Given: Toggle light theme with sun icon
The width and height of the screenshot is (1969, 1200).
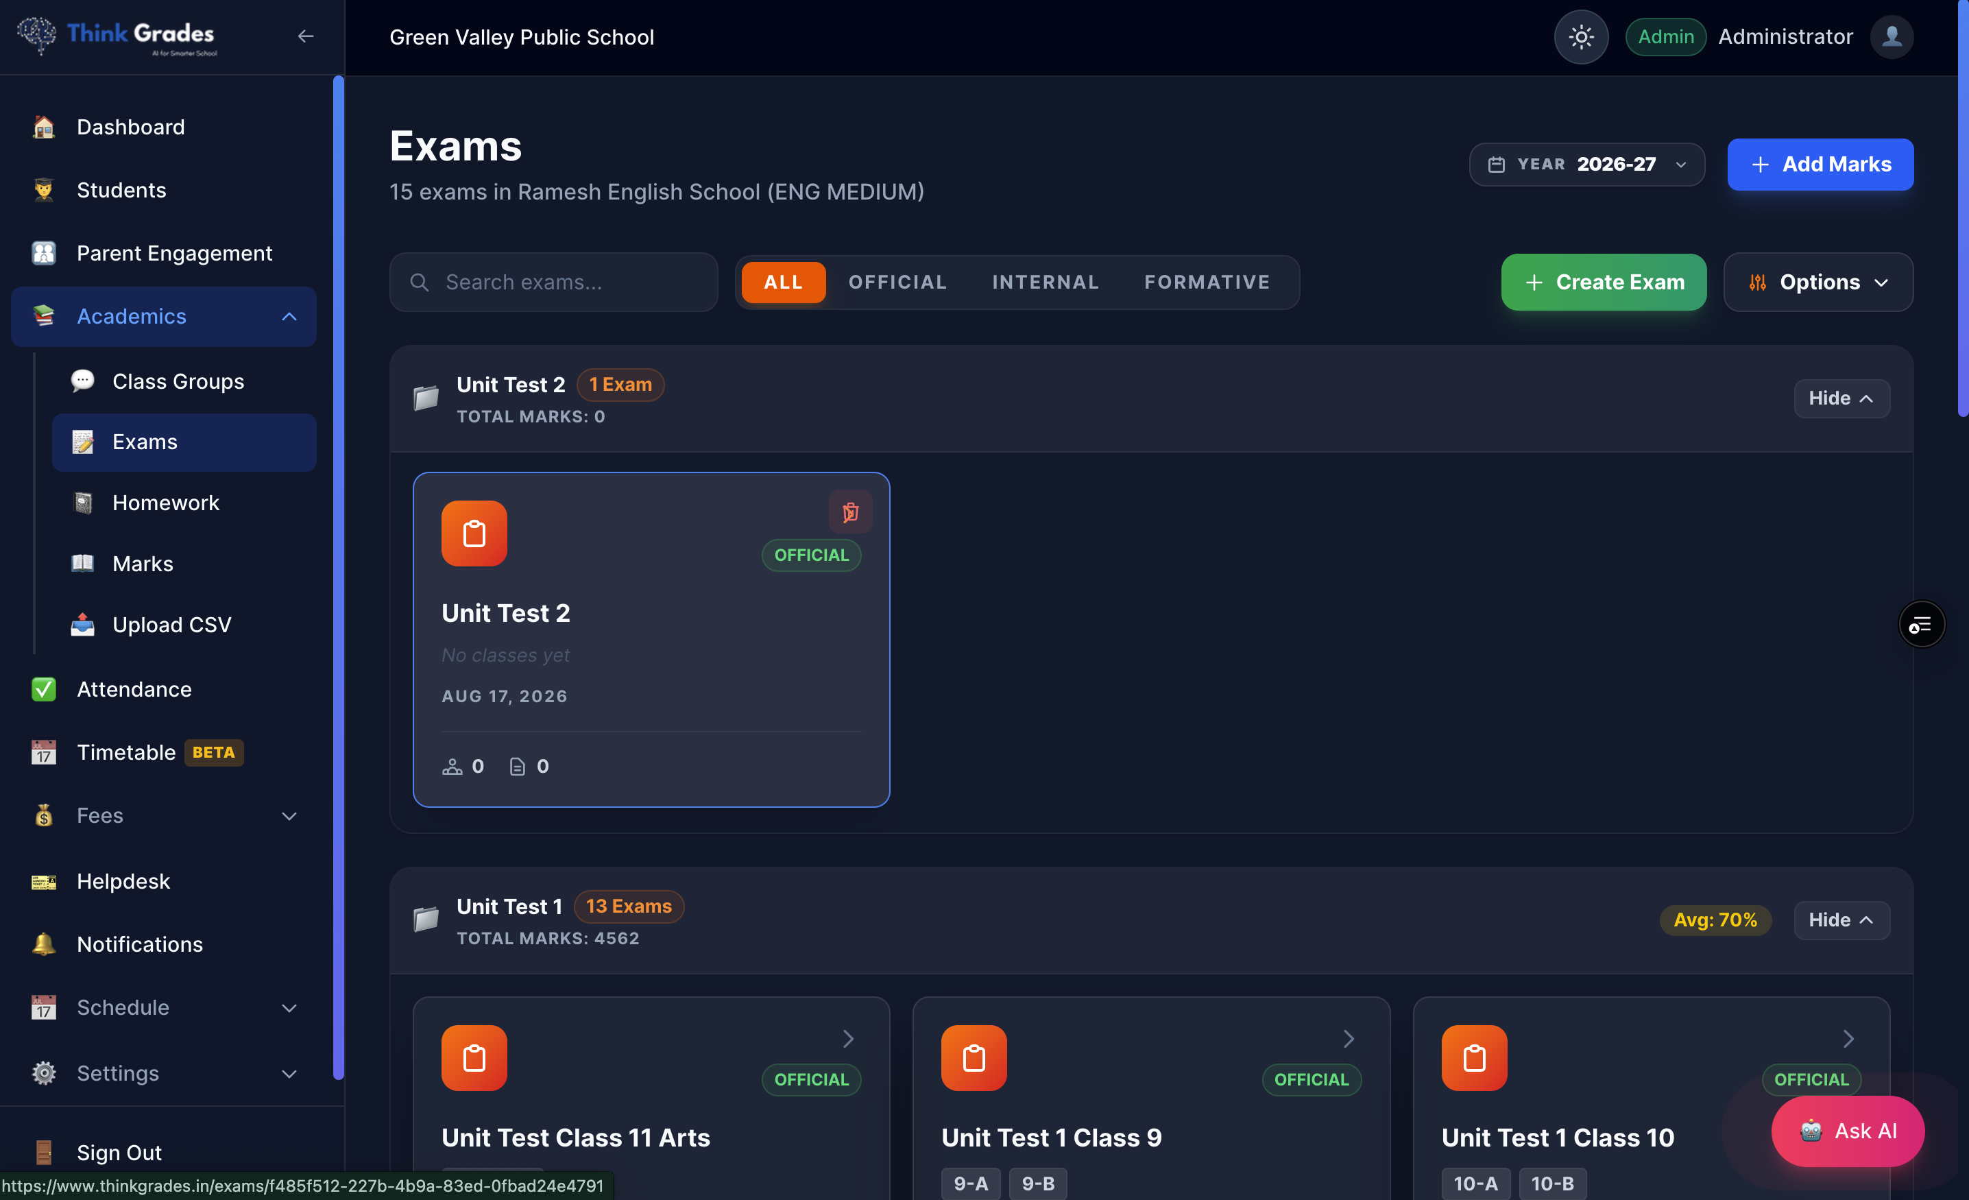Looking at the screenshot, I should point(1581,37).
